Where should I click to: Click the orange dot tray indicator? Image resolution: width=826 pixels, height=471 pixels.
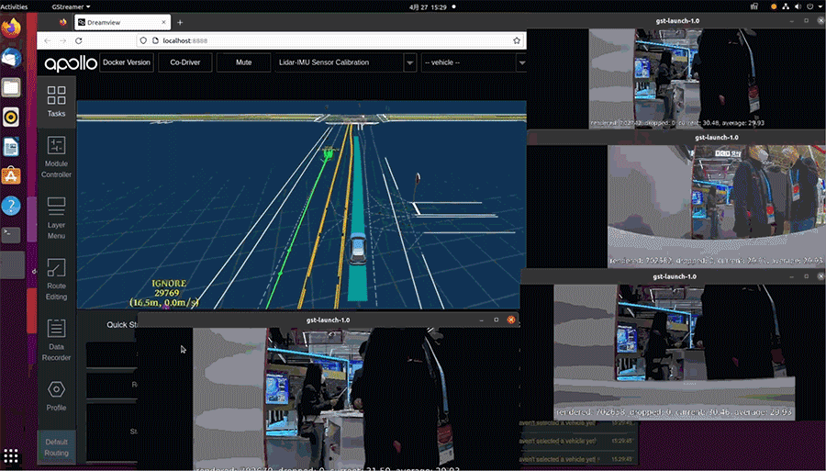coord(774,6)
